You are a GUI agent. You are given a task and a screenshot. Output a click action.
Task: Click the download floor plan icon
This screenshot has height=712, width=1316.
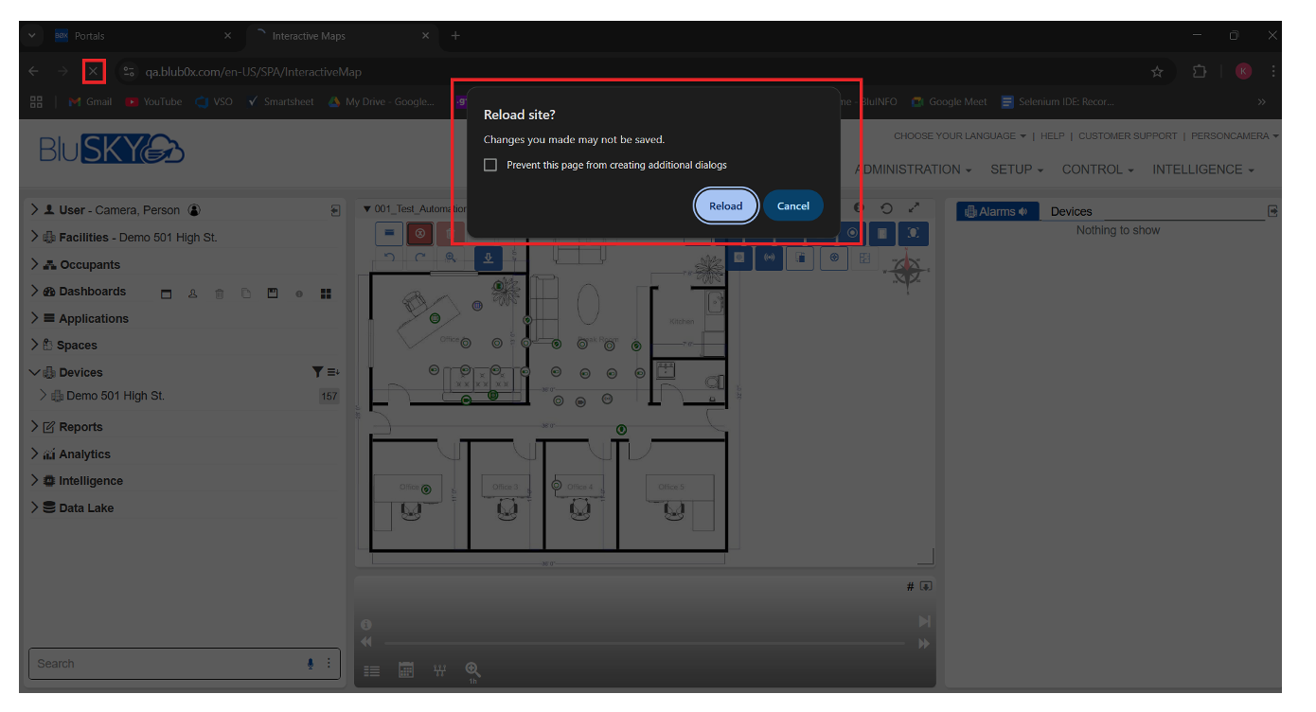(x=488, y=257)
